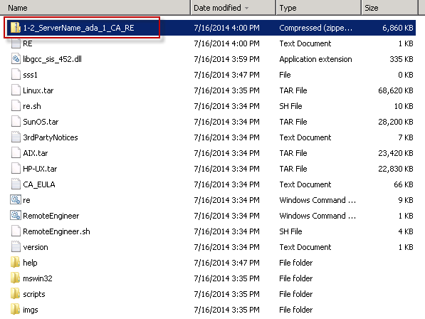Viewport: 425px width, 319px height.
Task: Click the re Windows Command file icon
Action: click(x=16, y=200)
